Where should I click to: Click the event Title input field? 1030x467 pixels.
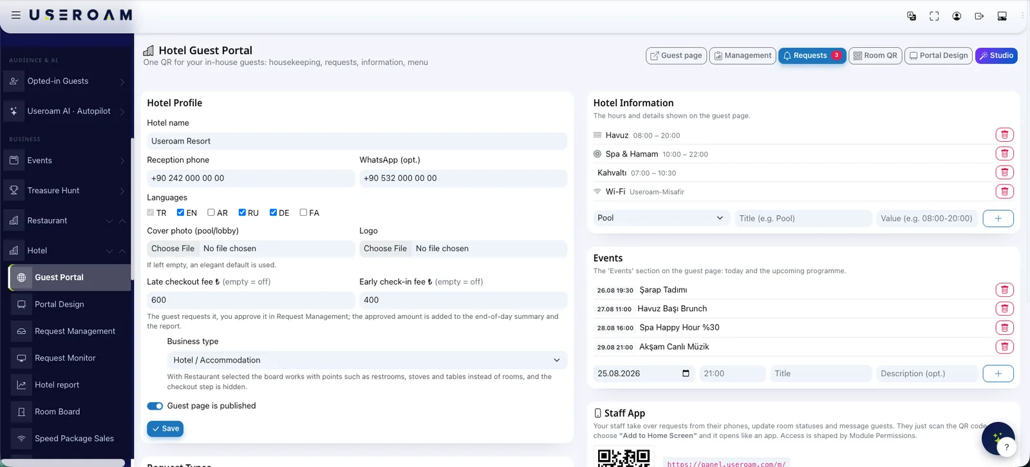coord(821,374)
